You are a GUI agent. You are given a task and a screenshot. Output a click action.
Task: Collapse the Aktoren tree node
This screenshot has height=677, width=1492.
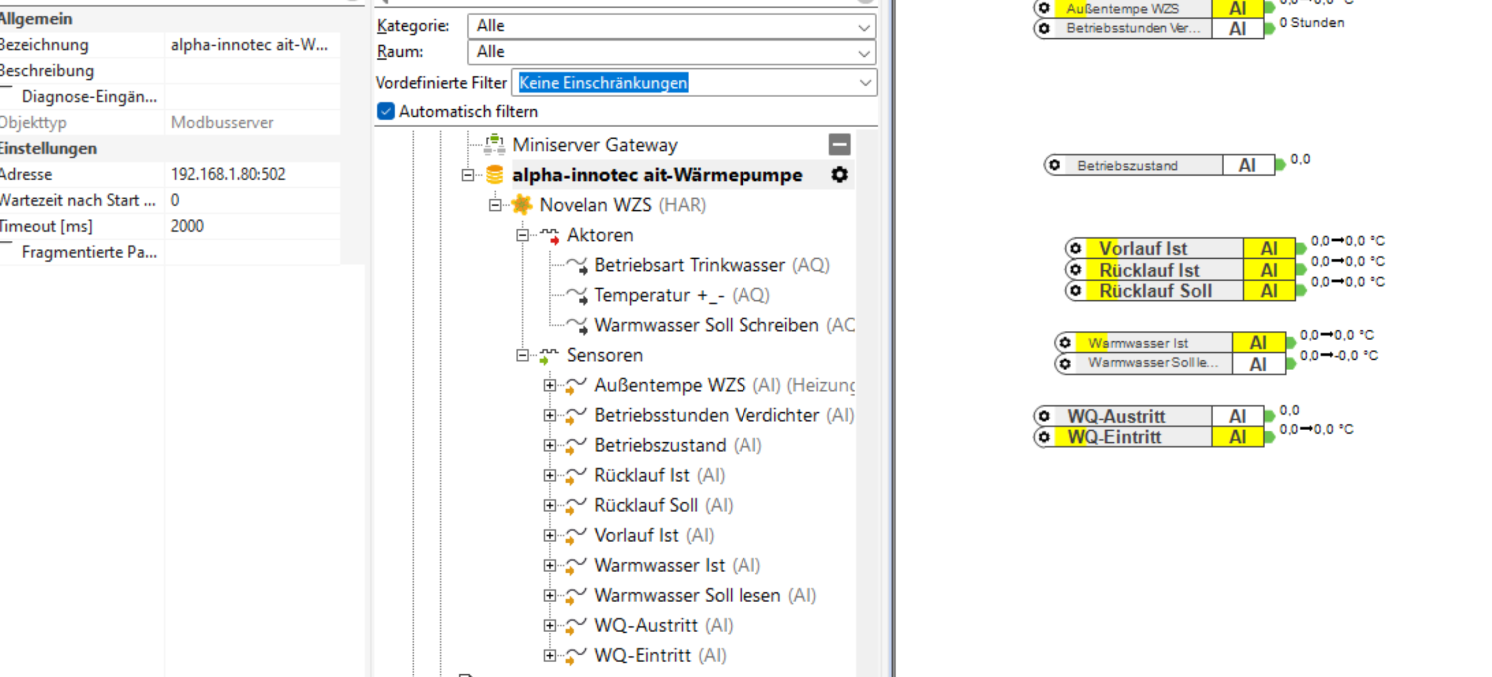pos(522,235)
